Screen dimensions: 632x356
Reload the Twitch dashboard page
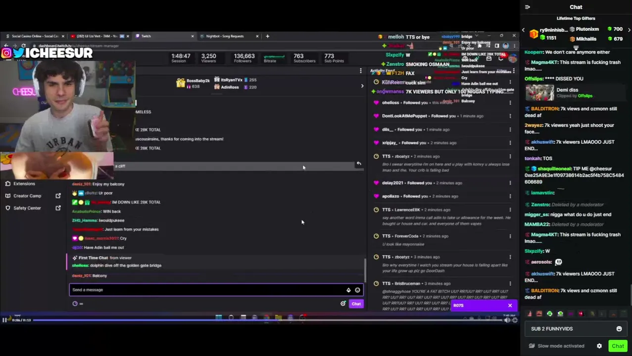23,45
